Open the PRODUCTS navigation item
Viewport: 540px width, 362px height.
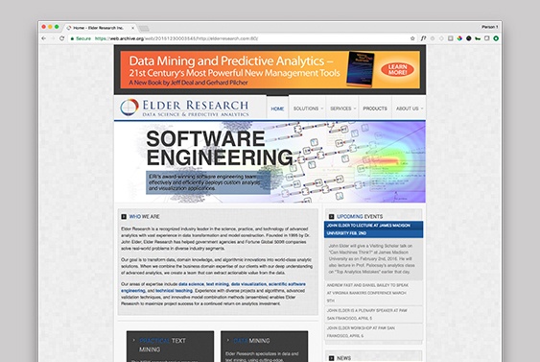click(x=375, y=109)
